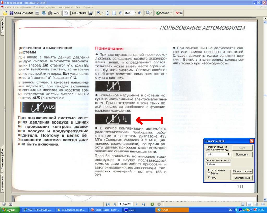Click the zoom out minus button
Screen dimensions: 267x213
pyautogui.click(x=120, y=13)
